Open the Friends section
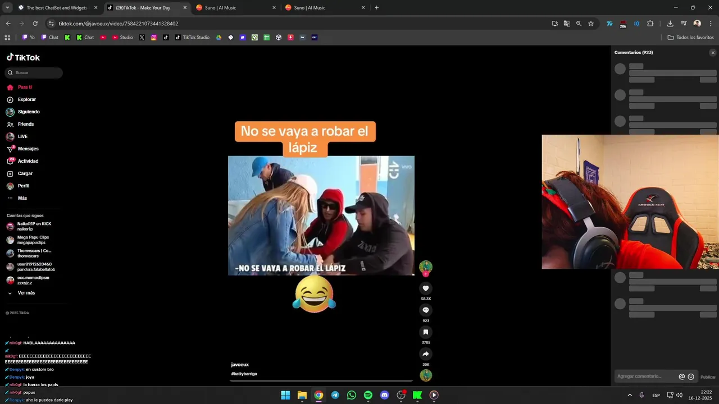This screenshot has height=404, width=719. (25, 125)
